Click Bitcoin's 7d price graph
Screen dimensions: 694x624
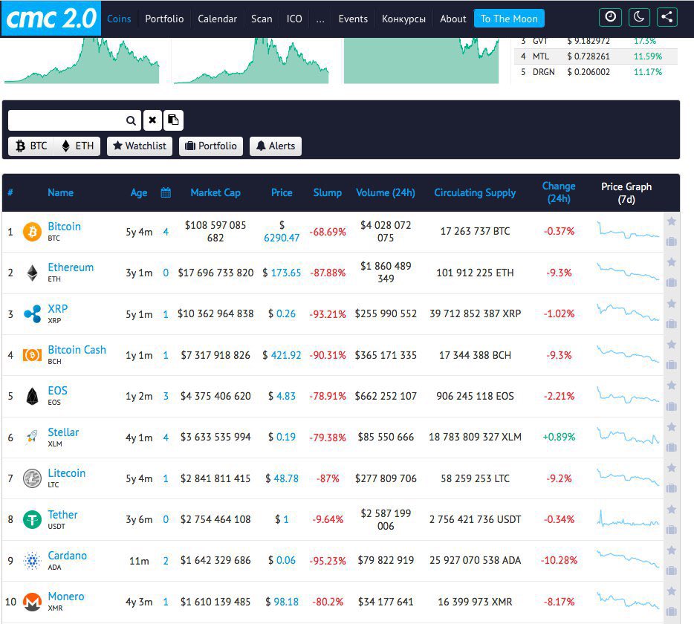point(628,230)
